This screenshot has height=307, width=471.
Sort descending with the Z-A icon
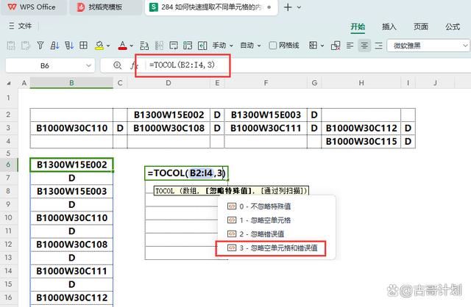pyautogui.click(x=69, y=46)
